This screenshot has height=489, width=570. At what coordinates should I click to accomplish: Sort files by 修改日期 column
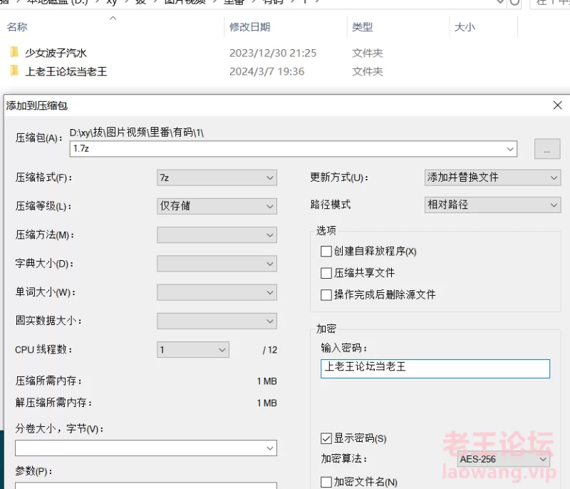click(250, 27)
